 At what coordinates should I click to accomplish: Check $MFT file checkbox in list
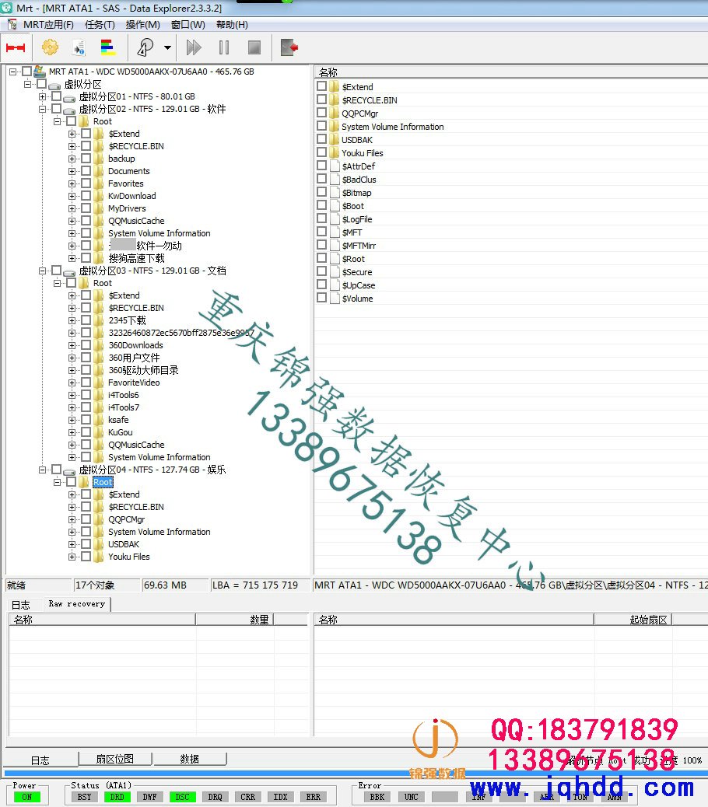(322, 232)
